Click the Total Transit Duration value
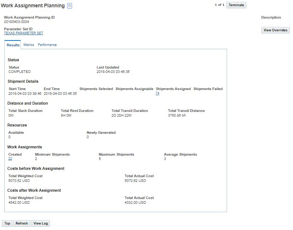The width and height of the screenshot is (293, 230). click(x=121, y=115)
